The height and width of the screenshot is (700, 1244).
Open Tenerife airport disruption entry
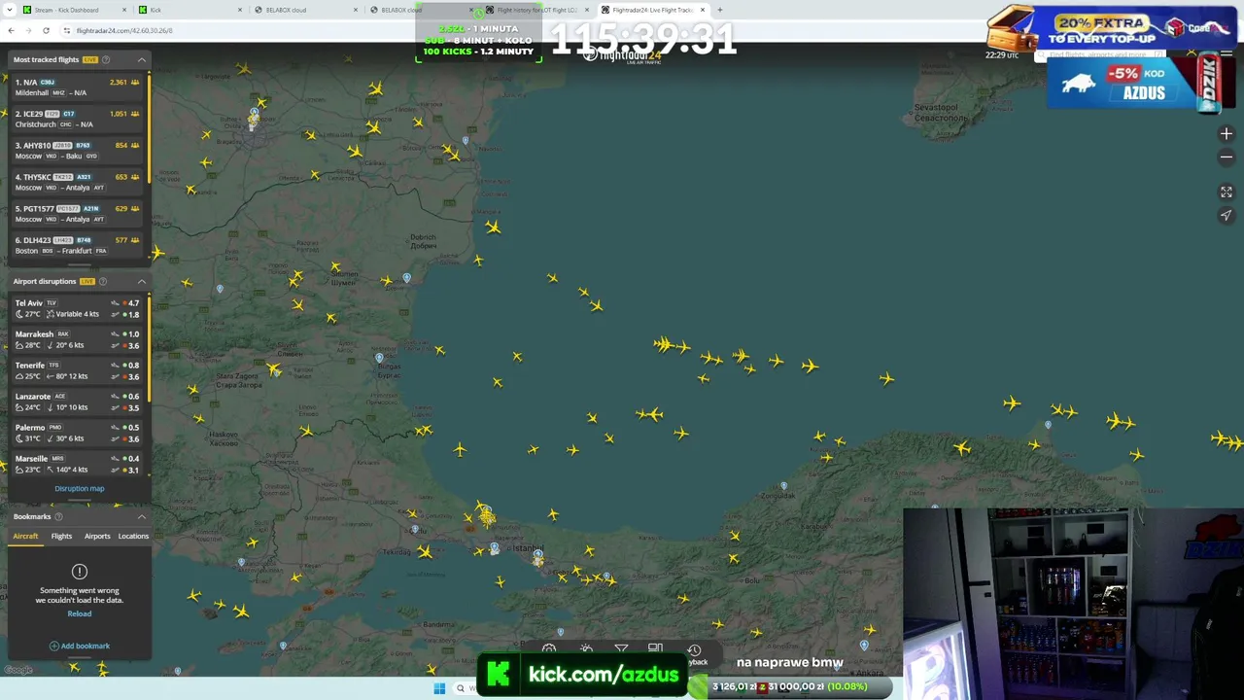(x=78, y=370)
